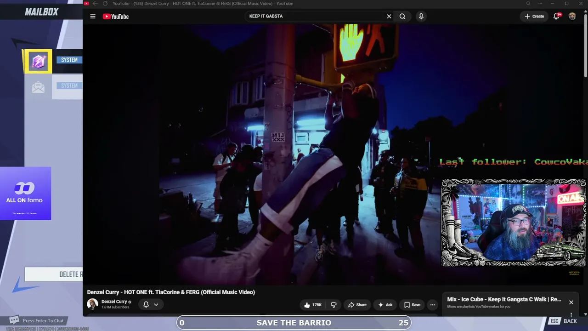Screen dimensions: 588x331
Task: Open the account avatar menu
Action: [x=572, y=16]
